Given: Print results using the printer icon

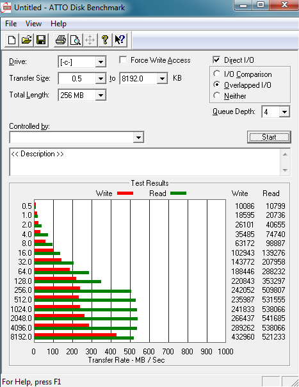Looking at the screenshot, I should click(61, 40).
